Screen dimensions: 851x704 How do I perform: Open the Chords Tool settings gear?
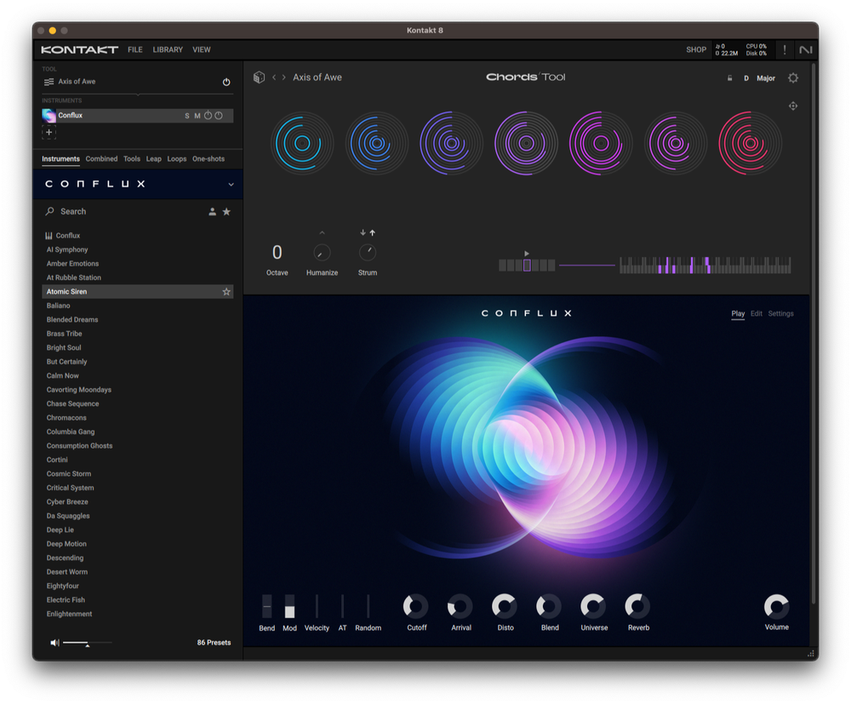pyautogui.click(x=792, y=77)
